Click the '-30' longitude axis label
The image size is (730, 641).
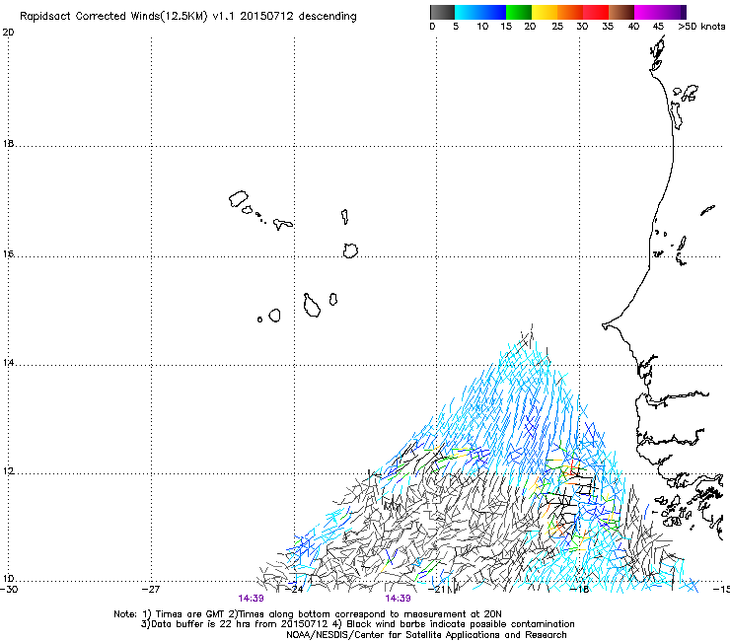tap(9, 589)
